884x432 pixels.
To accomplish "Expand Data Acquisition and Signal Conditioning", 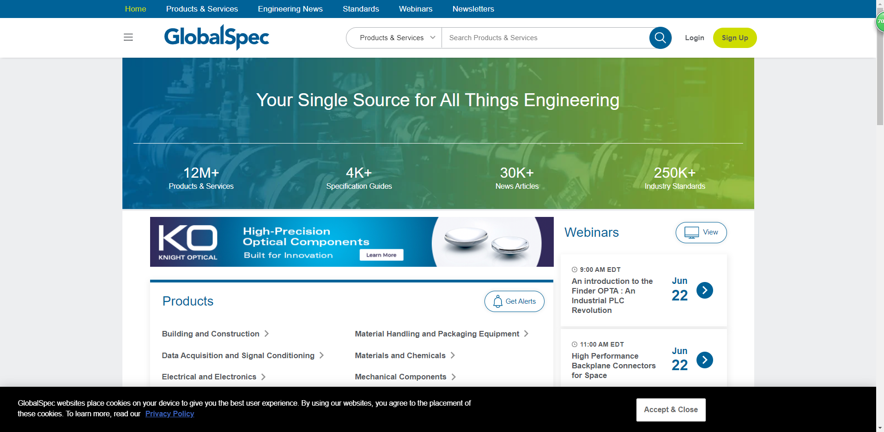I will (x=243, y=355).
